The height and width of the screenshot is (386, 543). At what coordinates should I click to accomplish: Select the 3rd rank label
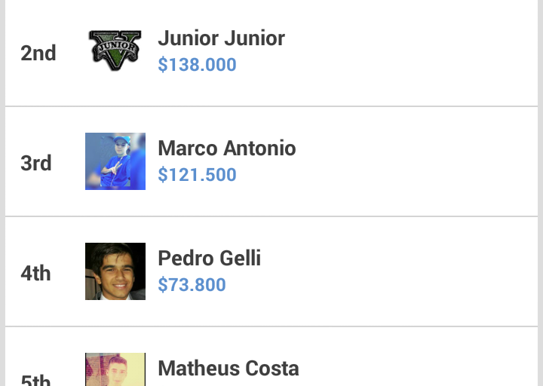(x=36, y=163)
